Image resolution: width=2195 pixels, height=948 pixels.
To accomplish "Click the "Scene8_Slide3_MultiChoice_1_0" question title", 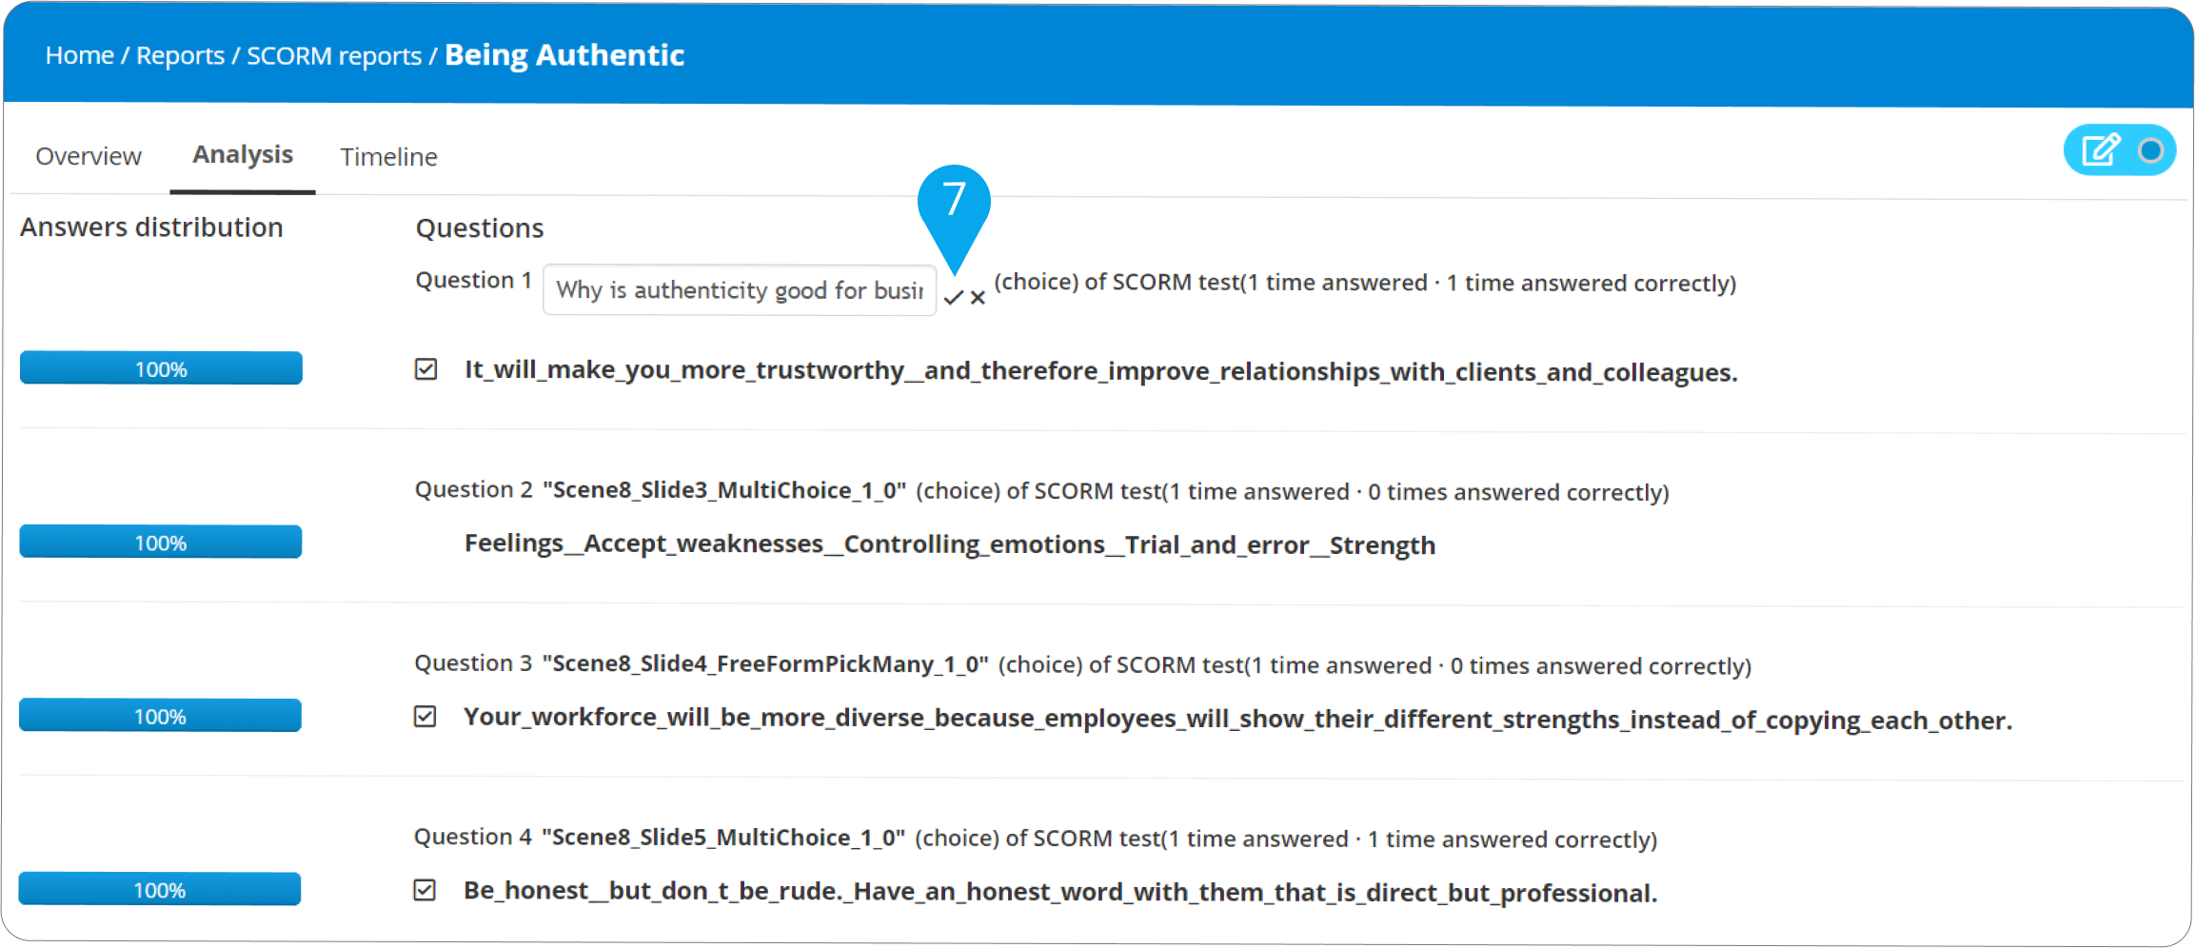I will click(724, 490).
